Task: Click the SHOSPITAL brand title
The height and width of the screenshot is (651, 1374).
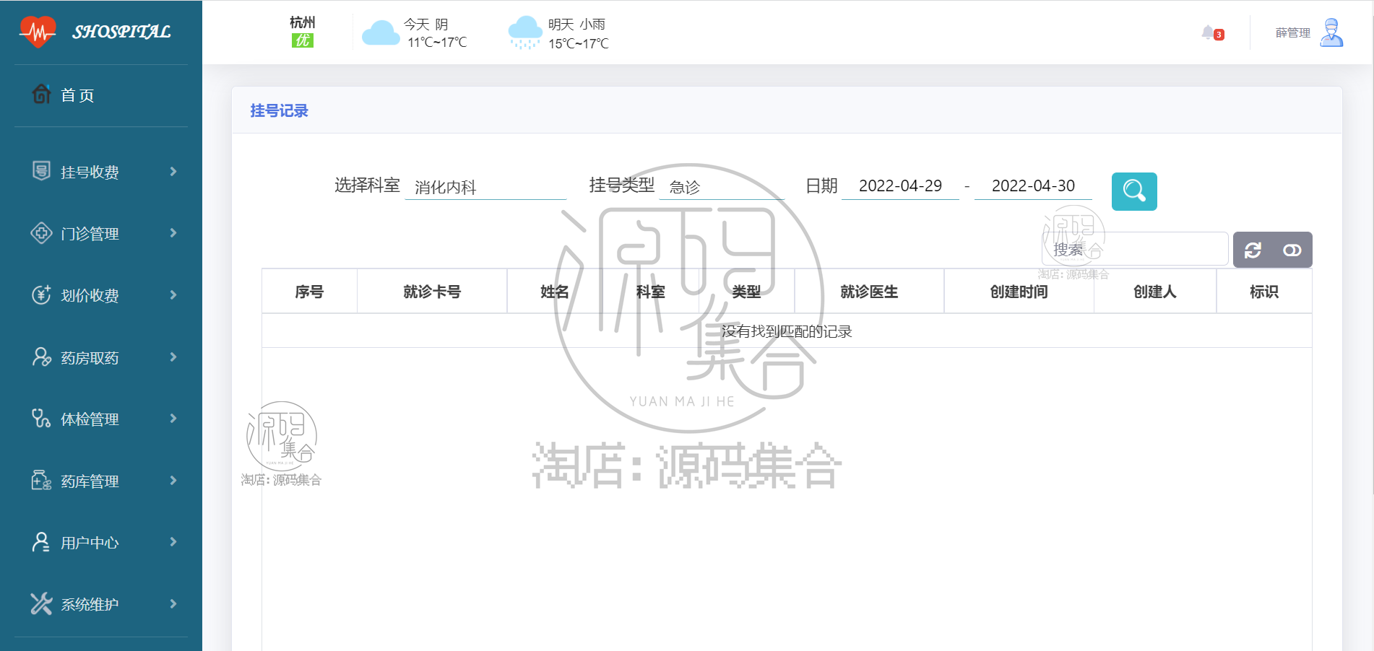Action: click(x=121, y=32)
